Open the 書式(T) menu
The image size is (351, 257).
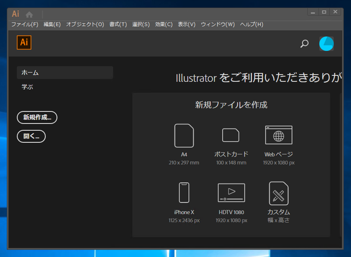click(x=118, y=24)
